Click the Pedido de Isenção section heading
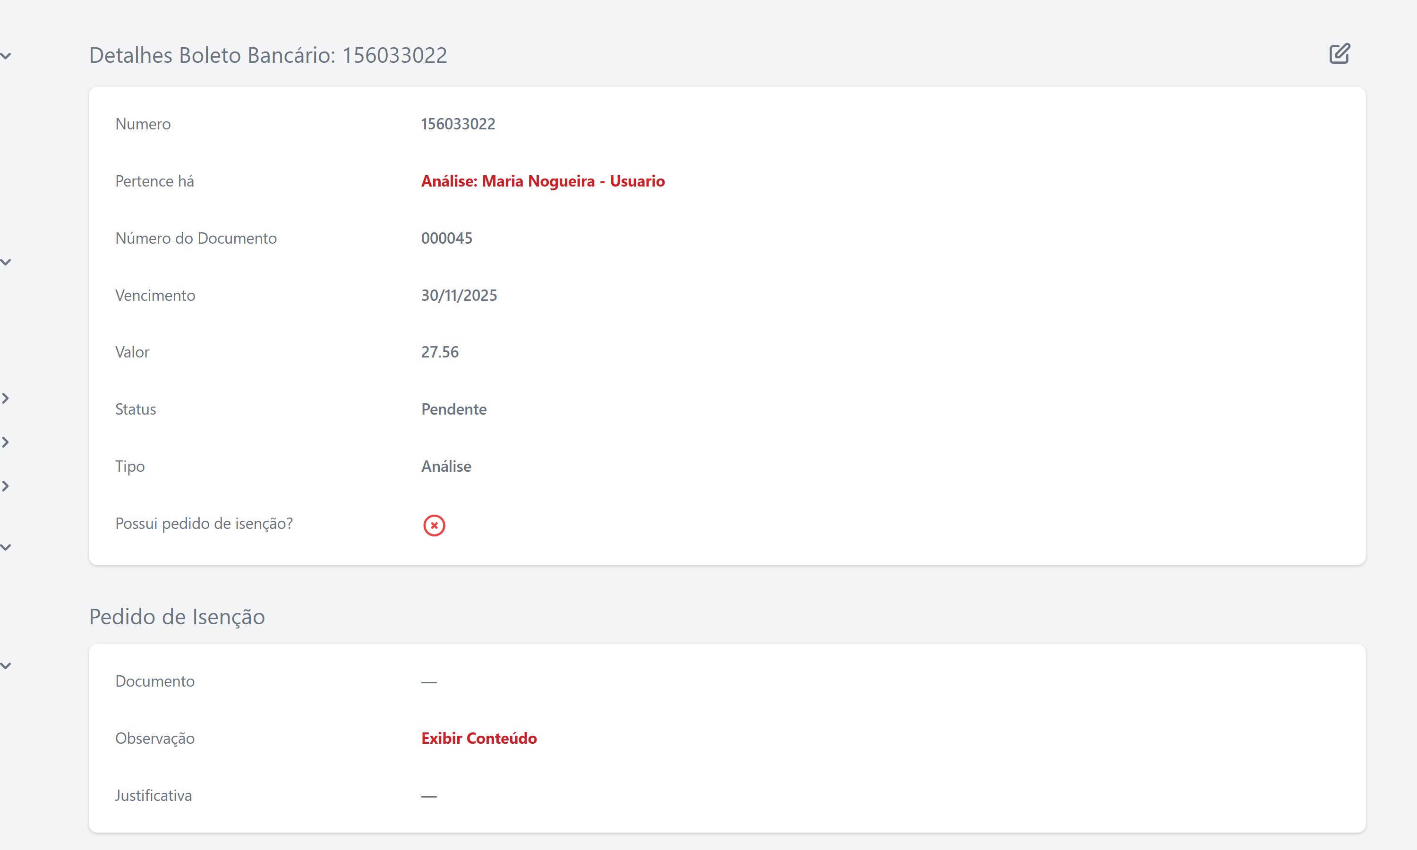 (x=176, y=617)
